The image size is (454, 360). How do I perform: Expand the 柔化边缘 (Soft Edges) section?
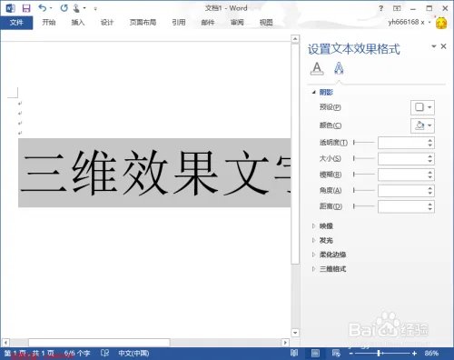coord(314,255)
